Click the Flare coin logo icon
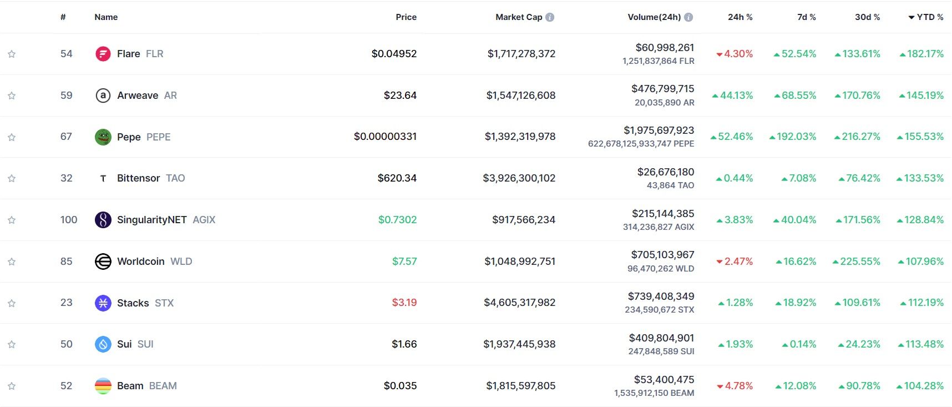This screenshot has width=952, height=407. tap(103, 54)
